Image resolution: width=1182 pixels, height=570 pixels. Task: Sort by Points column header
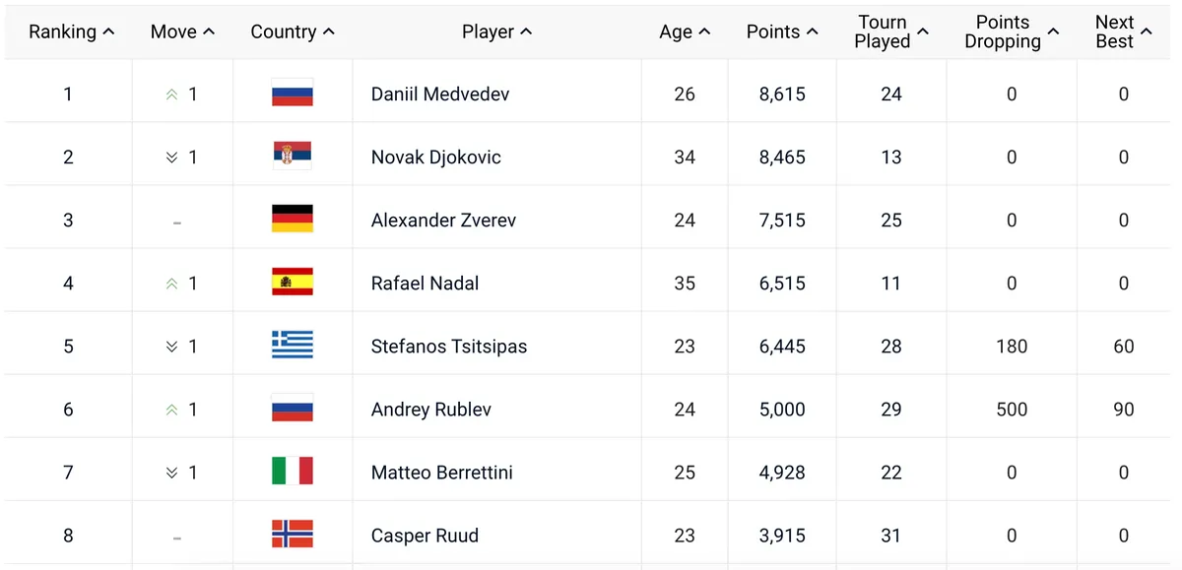pos(782,32)
